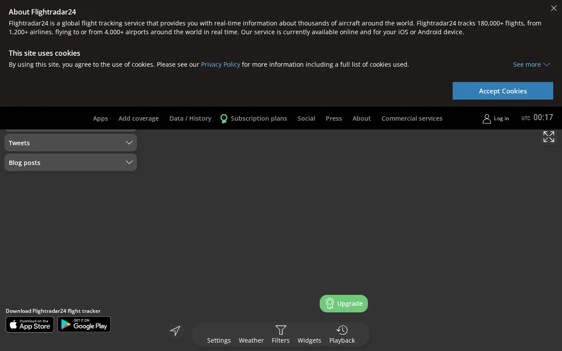Open the Add coverage menu
Image resolution: width=562 pixels, height=351 pixels.
(x=139, y=118)
